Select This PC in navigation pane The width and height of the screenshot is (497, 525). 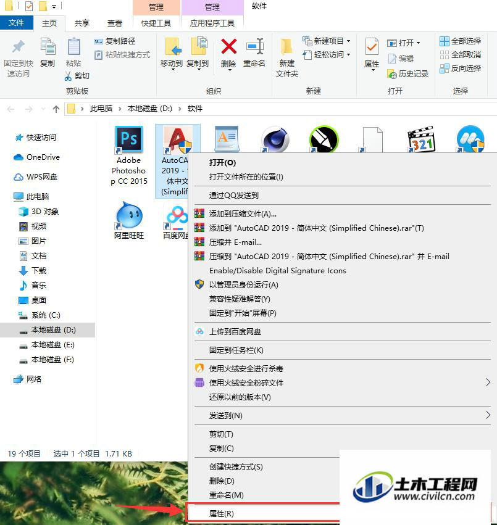pyautogui.click(x=31, y=197)
